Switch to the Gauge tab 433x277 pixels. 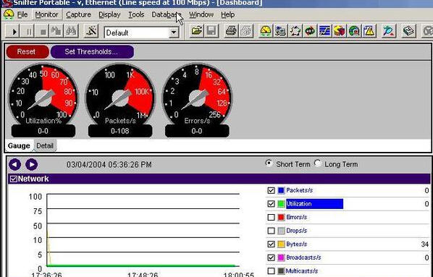click(x=19, y=145)
